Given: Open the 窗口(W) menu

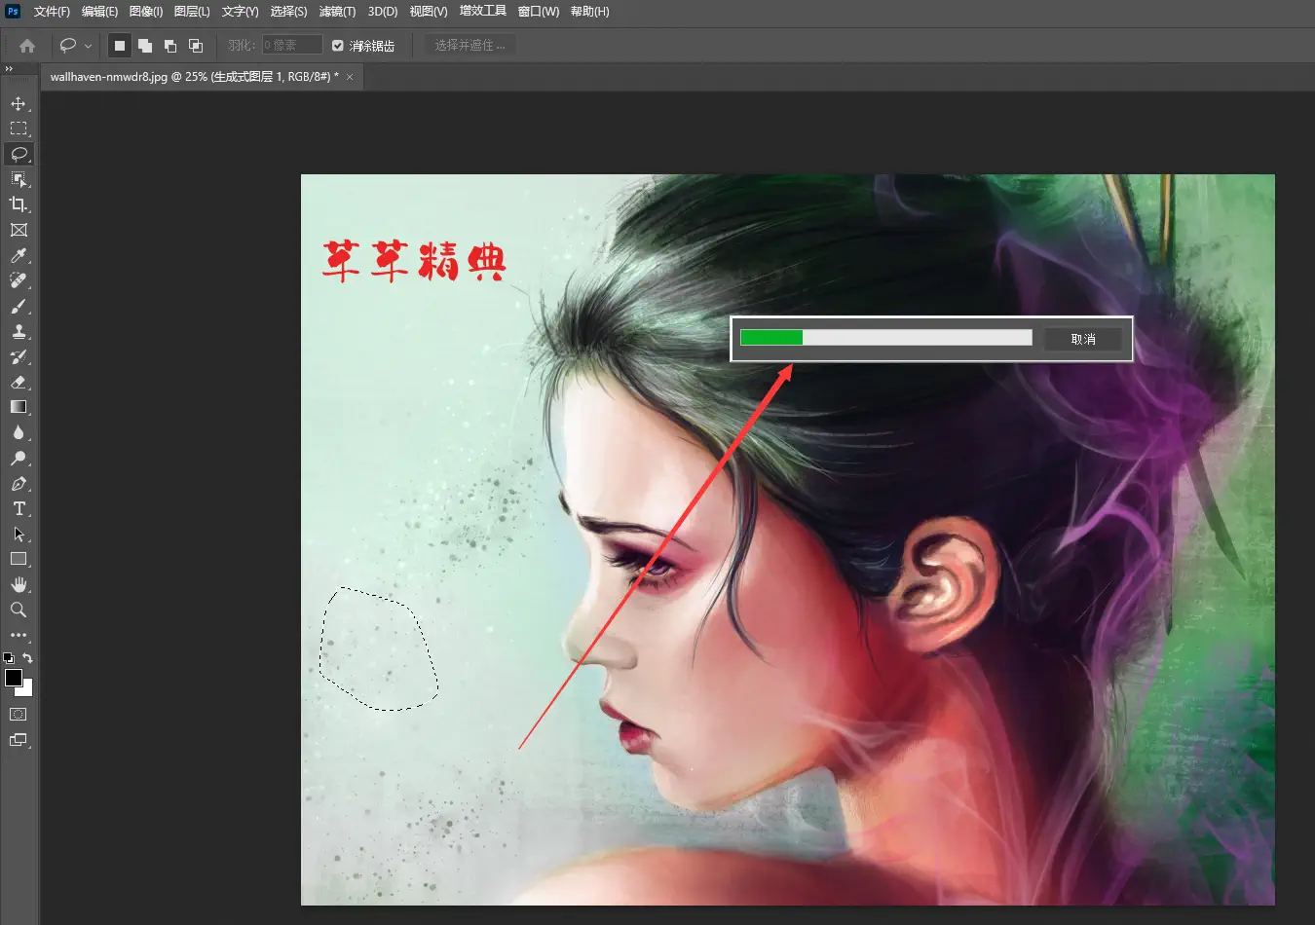Looking at the screenshot, I should (539, 12).
